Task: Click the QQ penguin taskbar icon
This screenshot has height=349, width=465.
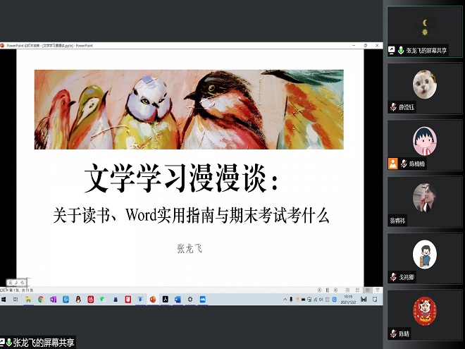Action: 78,300
